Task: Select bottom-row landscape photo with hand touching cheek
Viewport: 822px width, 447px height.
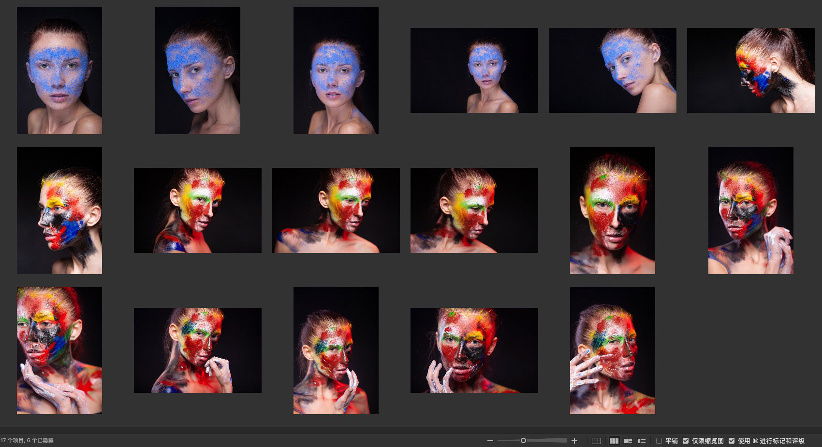Action: (x=474, y=350)
